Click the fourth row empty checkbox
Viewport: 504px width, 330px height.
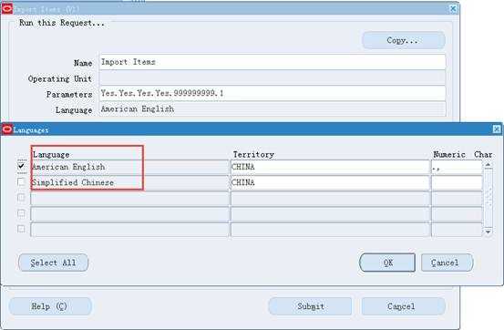21,213
